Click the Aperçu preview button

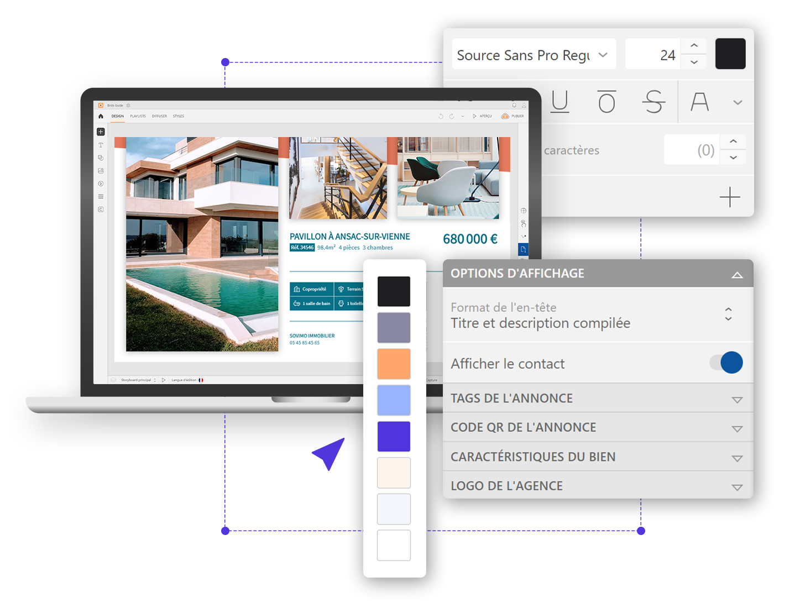[482, 116]
